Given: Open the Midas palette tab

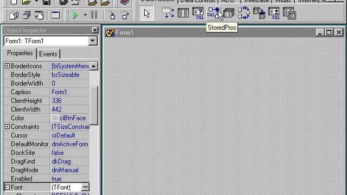Looking at the screenshot, I should coord(283,1).
